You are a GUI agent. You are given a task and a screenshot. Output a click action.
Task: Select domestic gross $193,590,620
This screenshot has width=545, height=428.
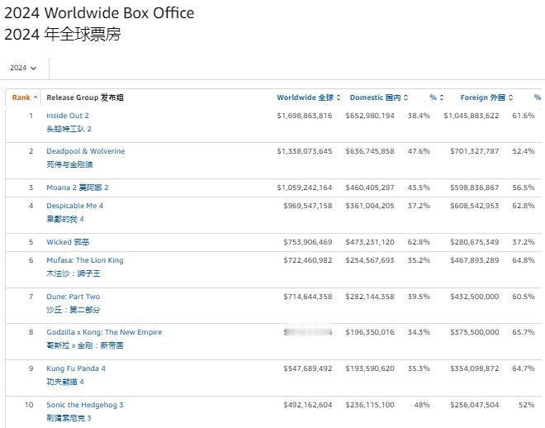click(x=370, y=369)
